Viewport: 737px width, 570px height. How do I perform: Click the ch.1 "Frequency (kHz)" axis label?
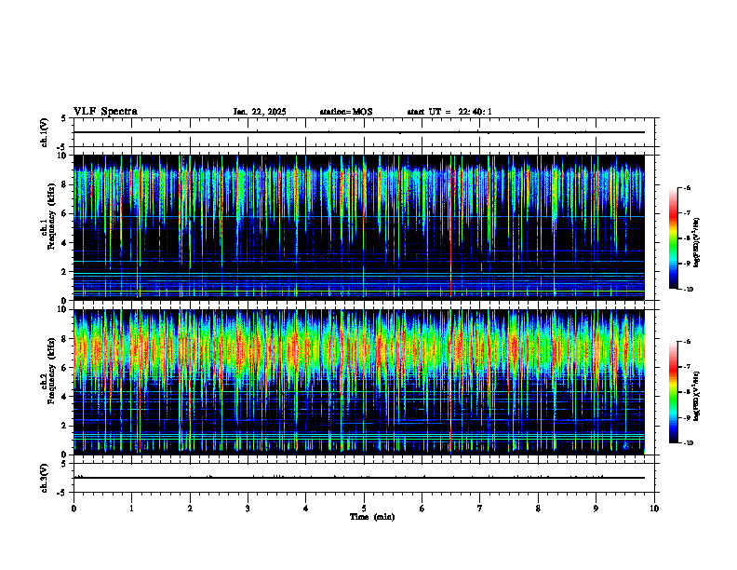pyautogui.click(x=52, y=217)
